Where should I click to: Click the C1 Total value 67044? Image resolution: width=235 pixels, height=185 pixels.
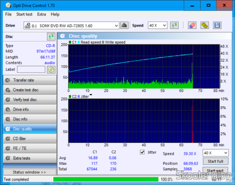(x=92, y=169)
